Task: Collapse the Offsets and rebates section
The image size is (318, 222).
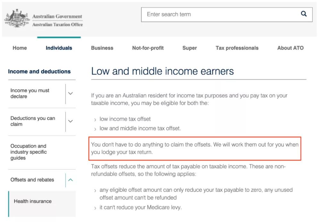Action: pyautogui.click(x=71, y=180)
